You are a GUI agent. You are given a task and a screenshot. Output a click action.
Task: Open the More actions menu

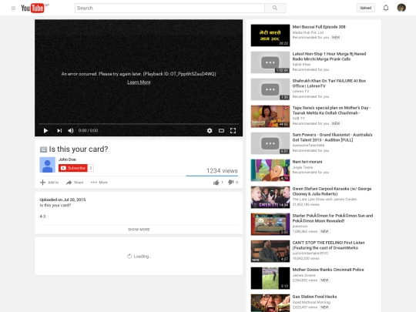(99, 183)
